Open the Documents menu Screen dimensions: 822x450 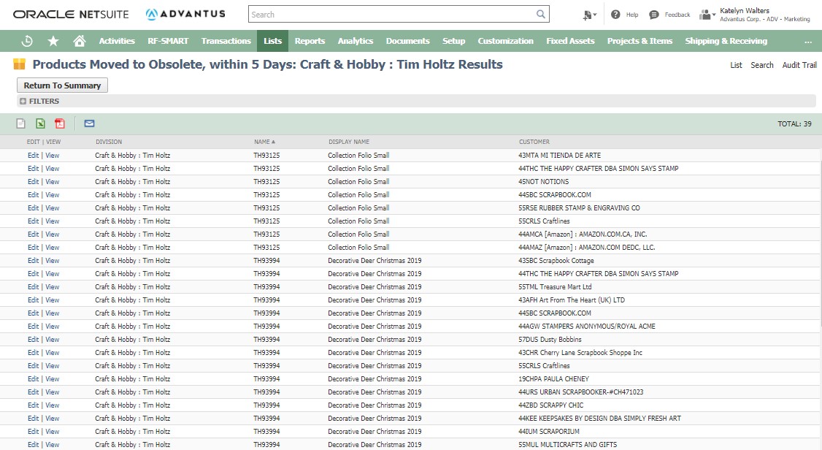pyautogui.click(x=408, y=41)
